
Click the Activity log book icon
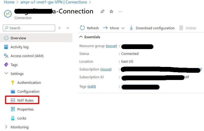coord(6,47)
